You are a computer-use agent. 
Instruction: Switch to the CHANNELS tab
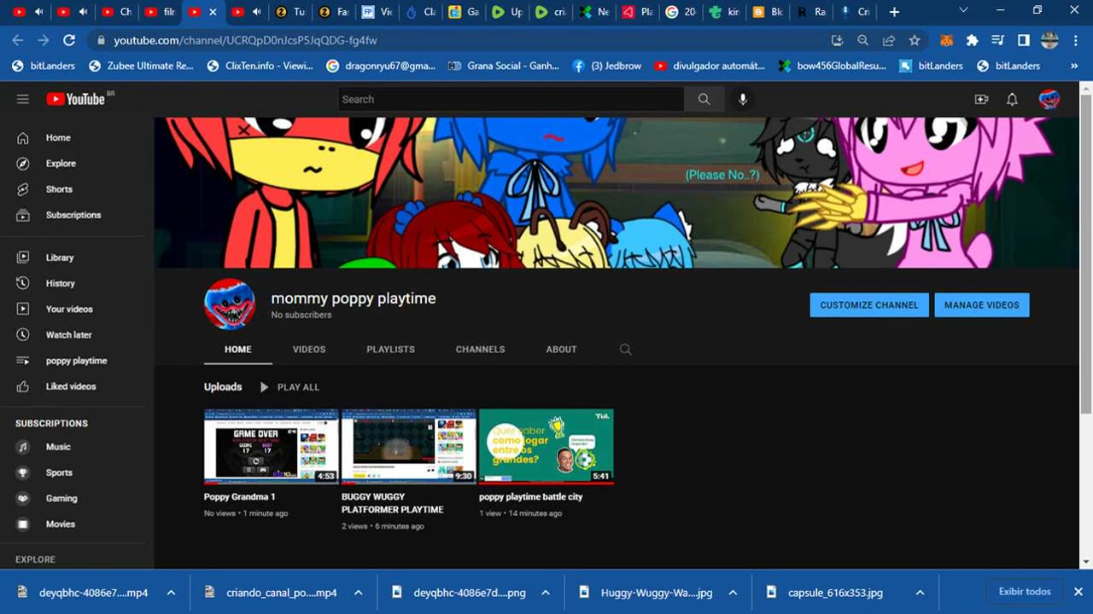[x=480, y=350]
